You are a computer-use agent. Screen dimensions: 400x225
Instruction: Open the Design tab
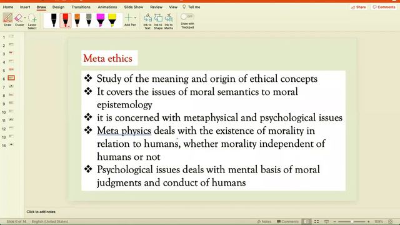coord(58,7)
